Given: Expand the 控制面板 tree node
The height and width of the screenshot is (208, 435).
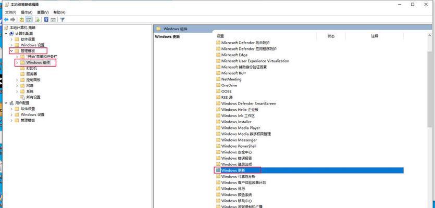Looking at the screenshot, I should coord(17,80).
